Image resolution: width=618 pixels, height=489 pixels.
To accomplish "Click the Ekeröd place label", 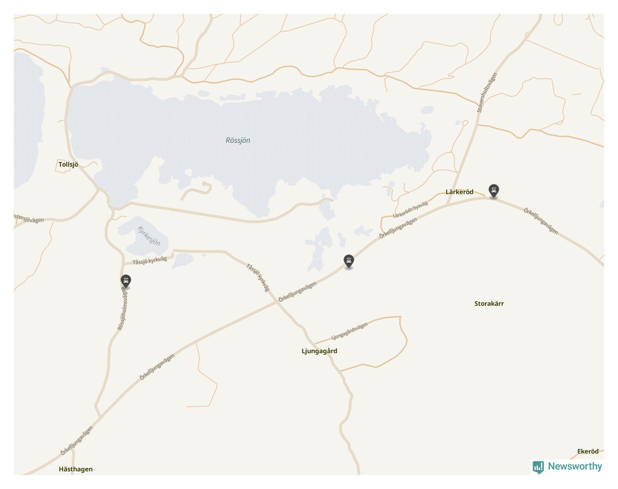I will click(x=588, y=452).
